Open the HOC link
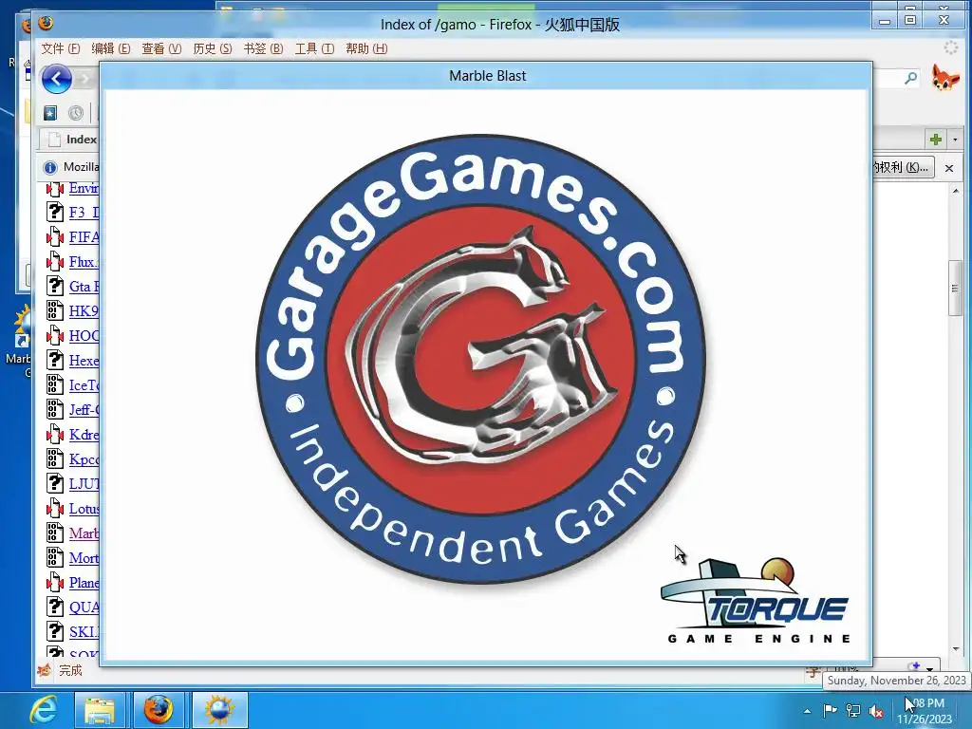The width and height of the screenshot is (972, 729). click(84, 336)
